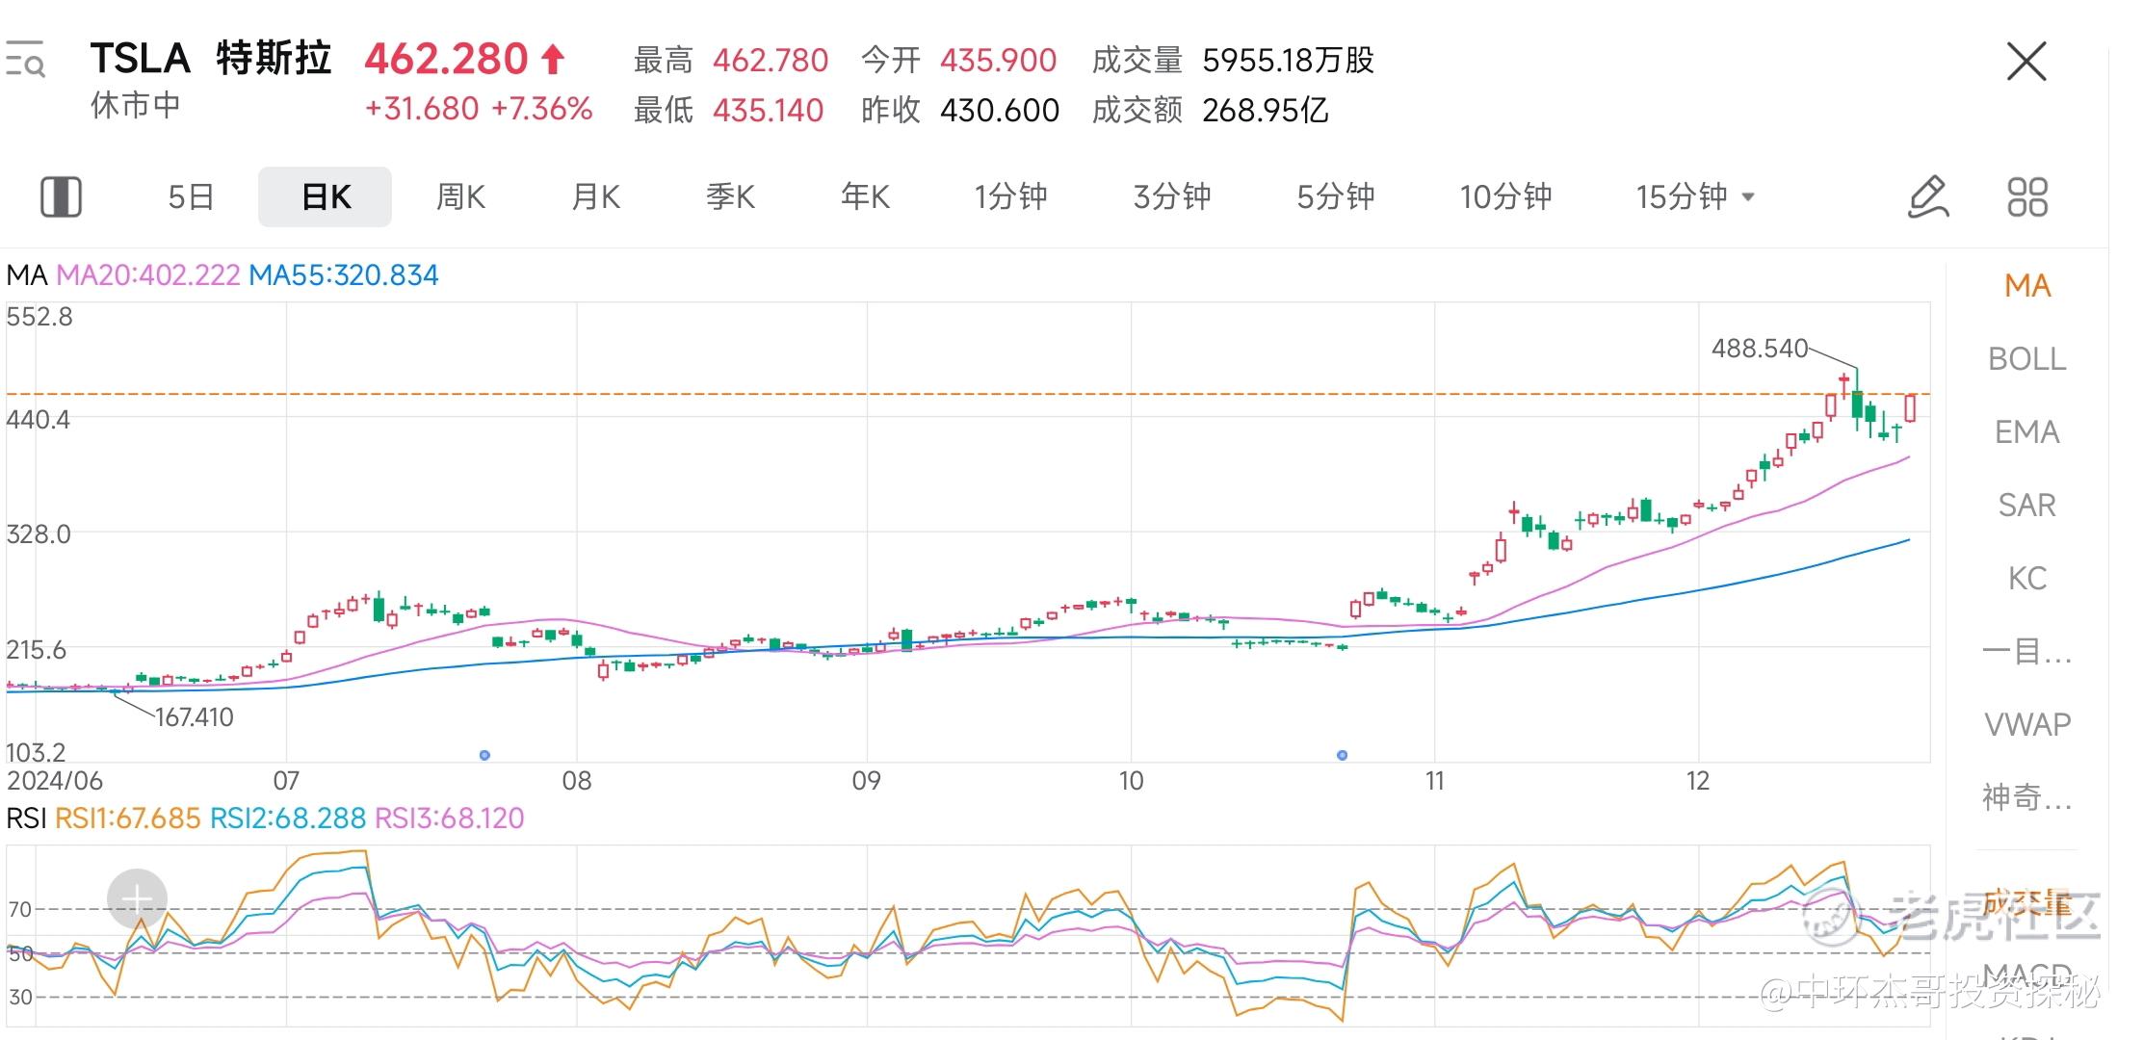Select the 5分钟 interval
2143x1040 pixels.
[x=1336, y=196]
